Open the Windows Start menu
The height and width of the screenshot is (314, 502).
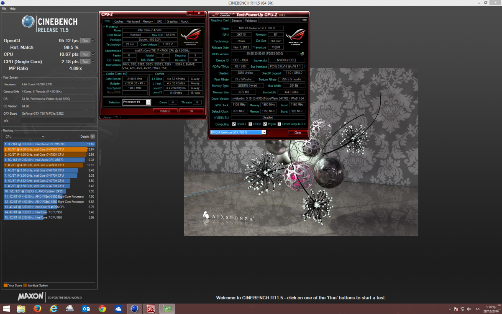pos(7,309)
